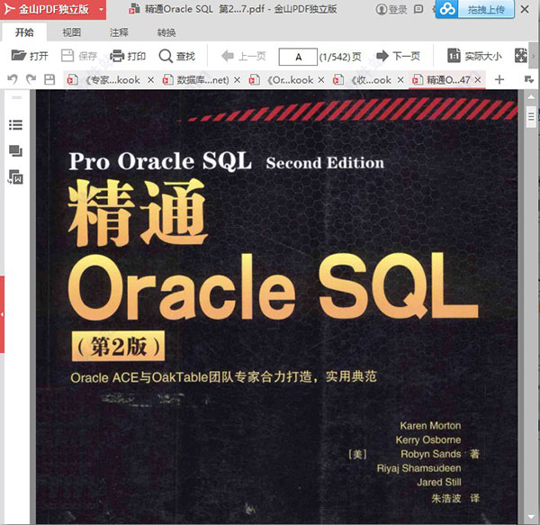Click the 打开 open file button

(x=30, y=56)
